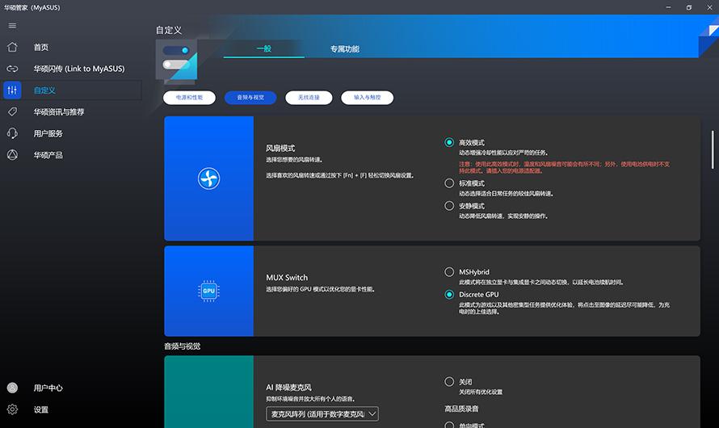This screenshot has width=719, height=428.
Task: Go to 首页 via the home icon
Action: (x=12, y=47)
